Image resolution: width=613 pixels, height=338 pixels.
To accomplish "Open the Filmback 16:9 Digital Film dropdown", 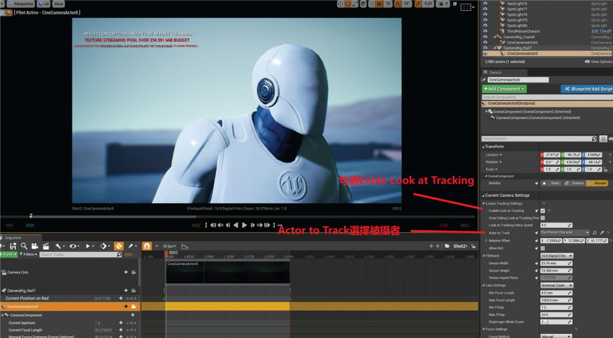I will (x=557, y=255).
